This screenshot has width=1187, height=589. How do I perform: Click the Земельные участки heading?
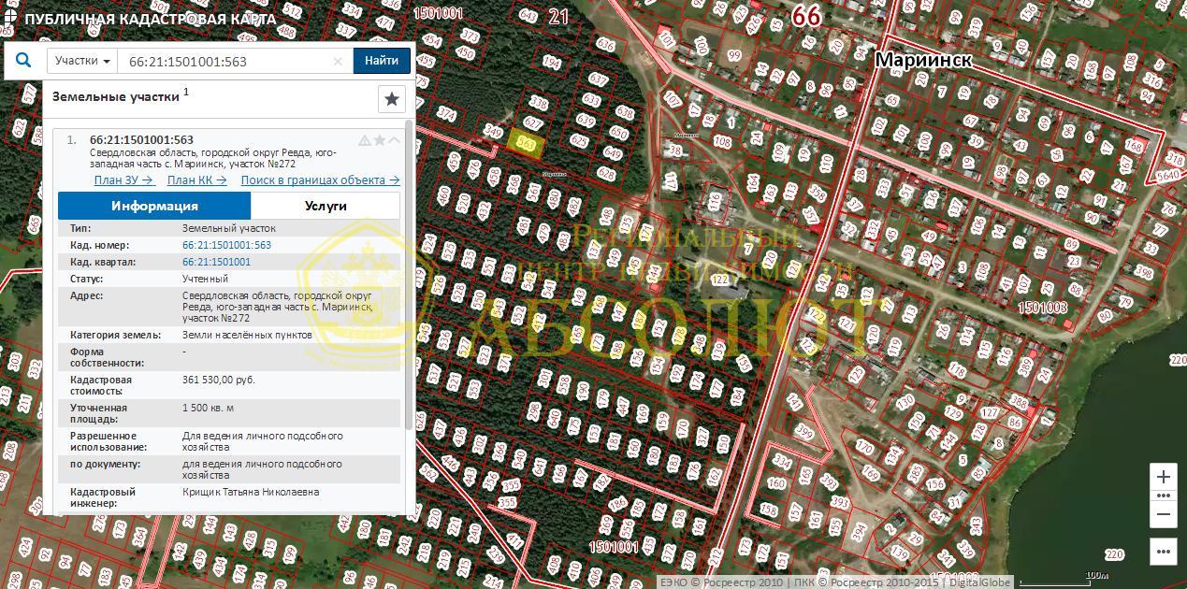pos(115,96)
